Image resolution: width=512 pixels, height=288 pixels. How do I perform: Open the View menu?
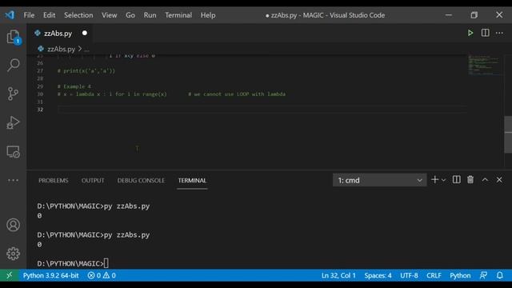click(109, 15)
